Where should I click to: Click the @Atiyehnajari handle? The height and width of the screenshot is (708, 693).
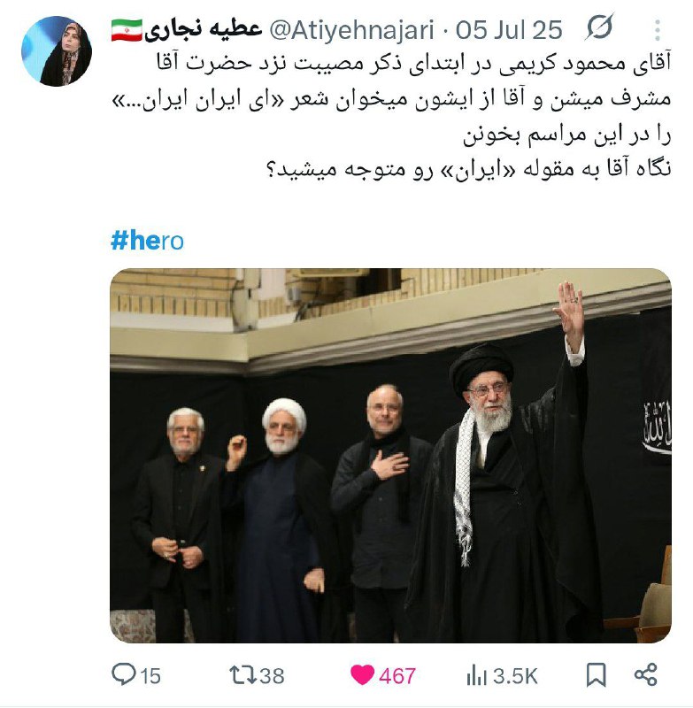tap(351, 30)
